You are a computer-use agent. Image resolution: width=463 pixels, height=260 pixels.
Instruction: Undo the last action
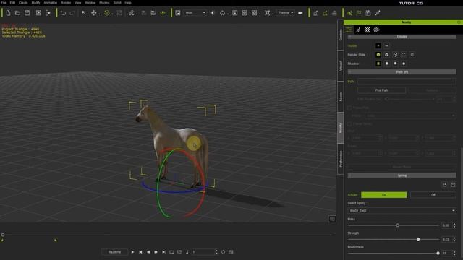(x=63, y=13)
